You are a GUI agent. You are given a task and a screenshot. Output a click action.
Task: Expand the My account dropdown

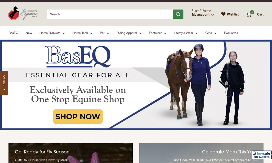[x=203, y=15]
